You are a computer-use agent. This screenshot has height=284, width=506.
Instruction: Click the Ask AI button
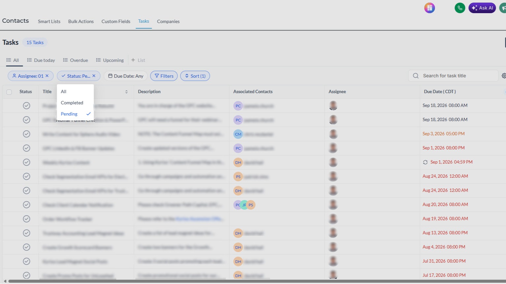(x=482, y=8)
